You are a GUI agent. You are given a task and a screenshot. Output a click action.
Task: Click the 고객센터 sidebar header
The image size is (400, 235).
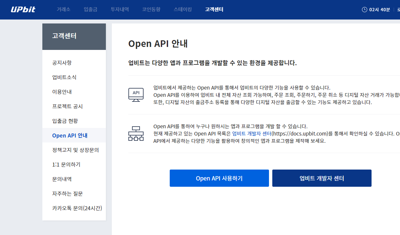[74, 37]
